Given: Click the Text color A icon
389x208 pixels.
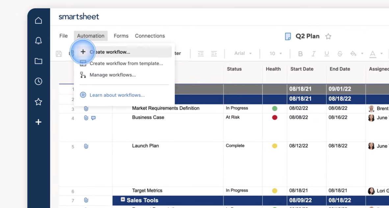Looking at the screenshot, I should coord(373,54).
